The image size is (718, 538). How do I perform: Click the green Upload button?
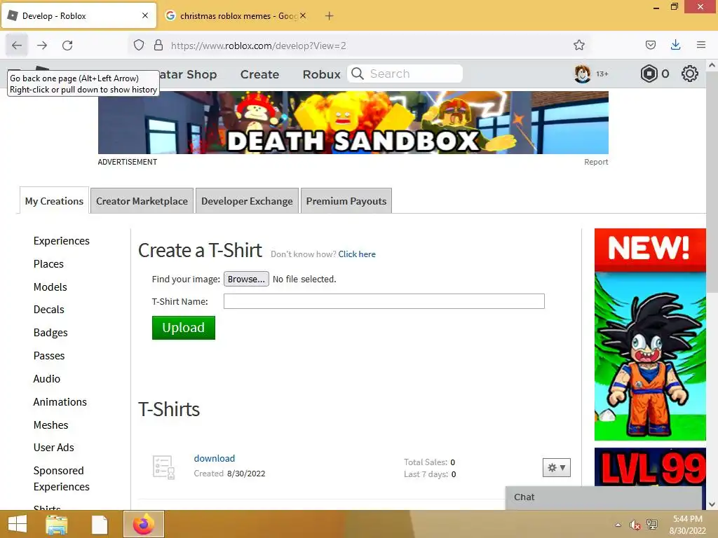coord(184,328)
